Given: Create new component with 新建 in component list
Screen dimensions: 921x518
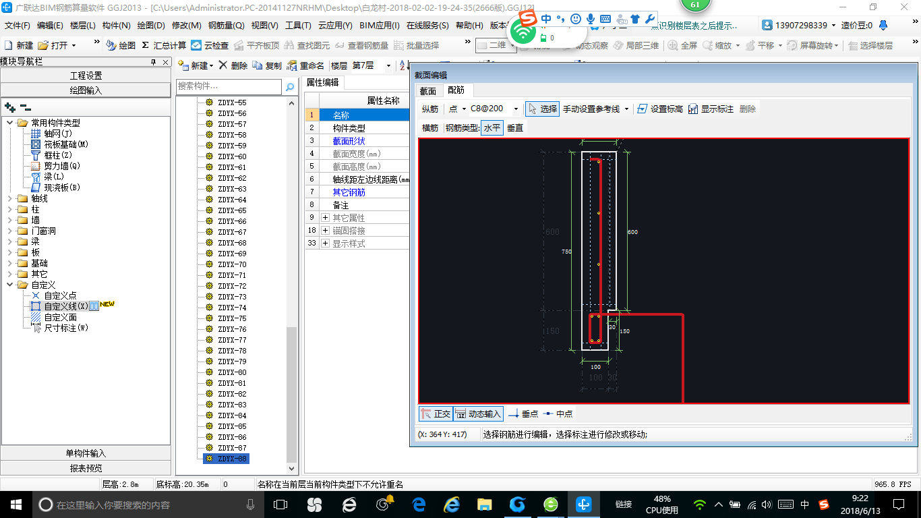Looking at the screenshot, I should click(x=196, y=65).
